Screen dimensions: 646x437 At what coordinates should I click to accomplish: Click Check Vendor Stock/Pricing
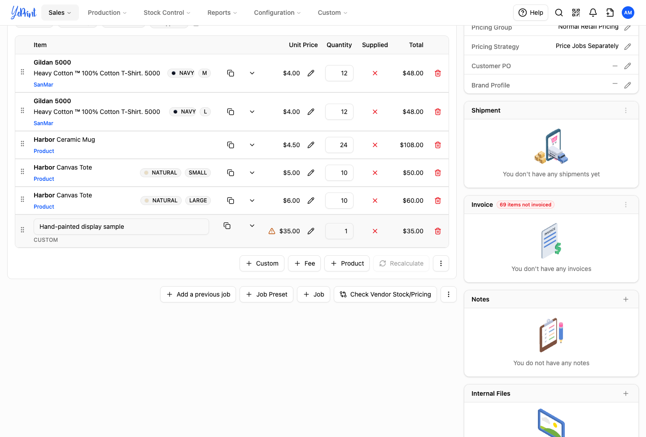click(x=385, y=294)
